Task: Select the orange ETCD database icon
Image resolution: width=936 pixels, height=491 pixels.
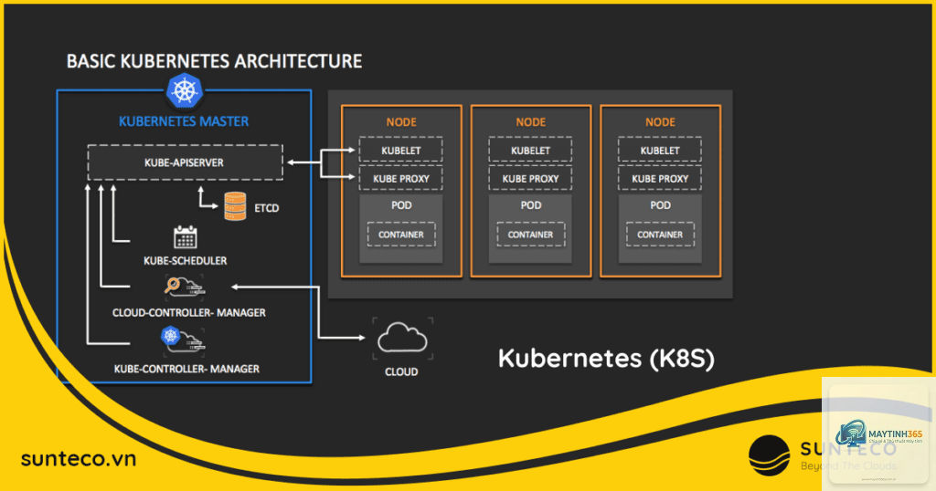Action: pos(235,206)
